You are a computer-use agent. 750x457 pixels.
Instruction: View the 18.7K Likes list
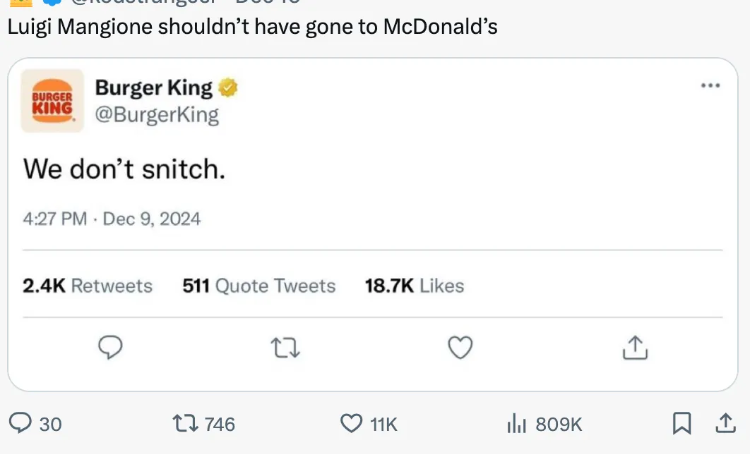point(414,286)
